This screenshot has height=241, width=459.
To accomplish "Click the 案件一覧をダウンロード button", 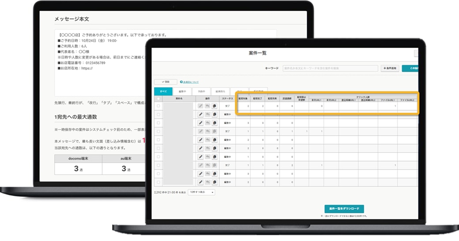I will pos(344,209).
